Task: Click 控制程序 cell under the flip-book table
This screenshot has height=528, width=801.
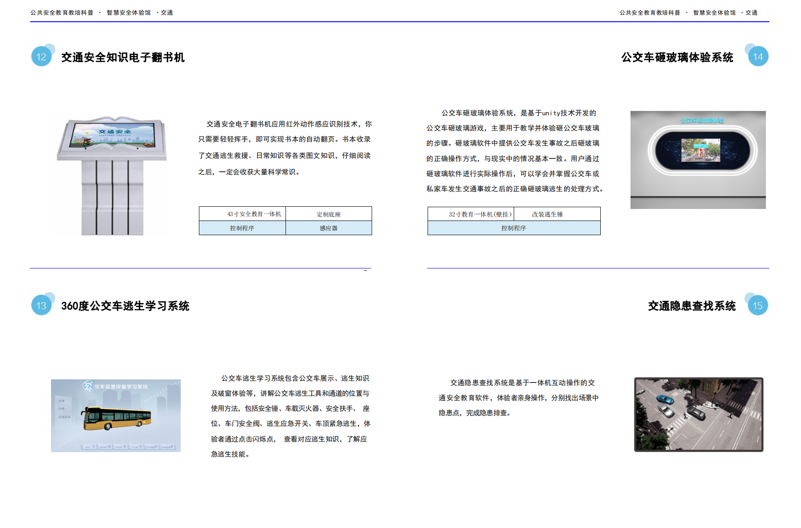Action: [242, 228]
